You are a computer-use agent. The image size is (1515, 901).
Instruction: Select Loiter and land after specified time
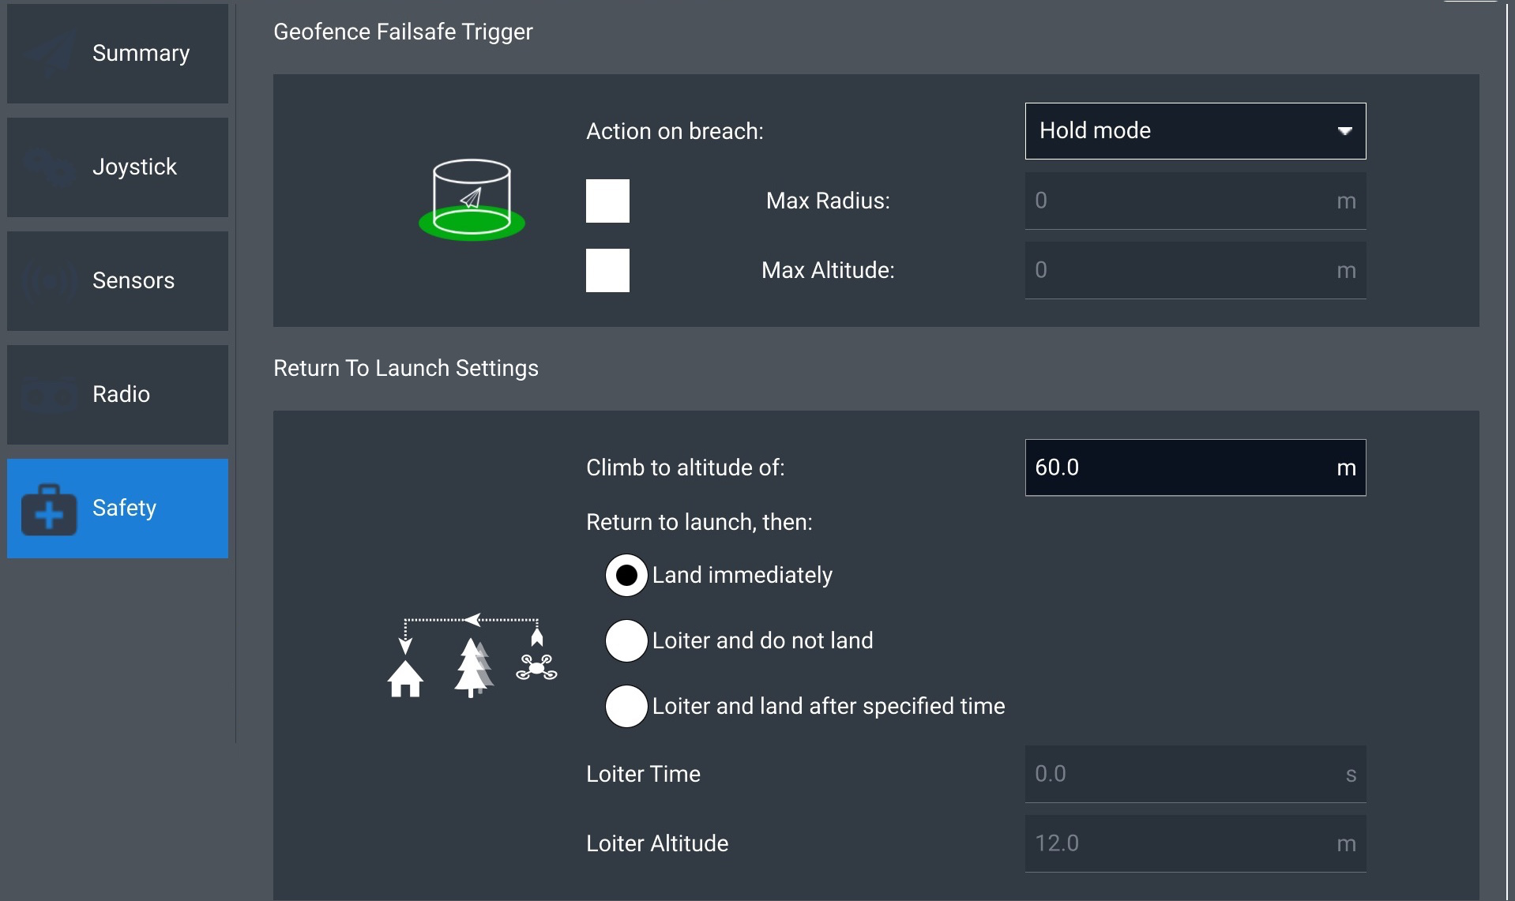626,706
